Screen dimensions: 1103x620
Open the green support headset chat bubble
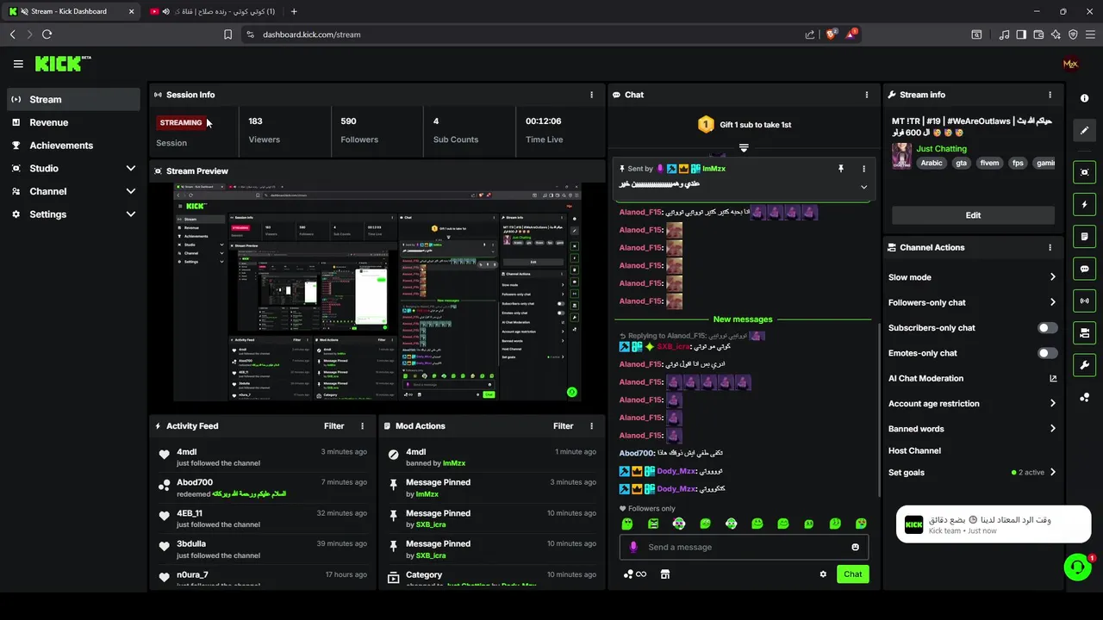coord(1077,567)
